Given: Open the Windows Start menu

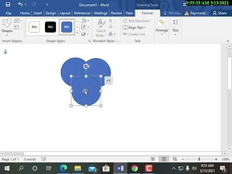Looking at the screenshot, I should point(7,168).
